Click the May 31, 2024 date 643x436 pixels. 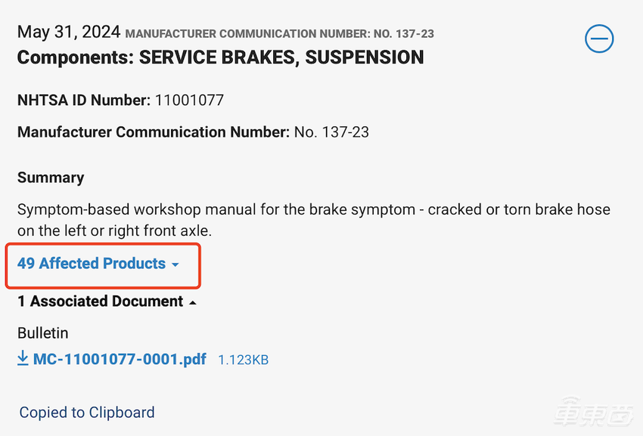pyautogui.click(x=68, y=32)
